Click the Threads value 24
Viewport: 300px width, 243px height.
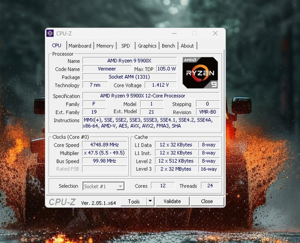point(210,186)
